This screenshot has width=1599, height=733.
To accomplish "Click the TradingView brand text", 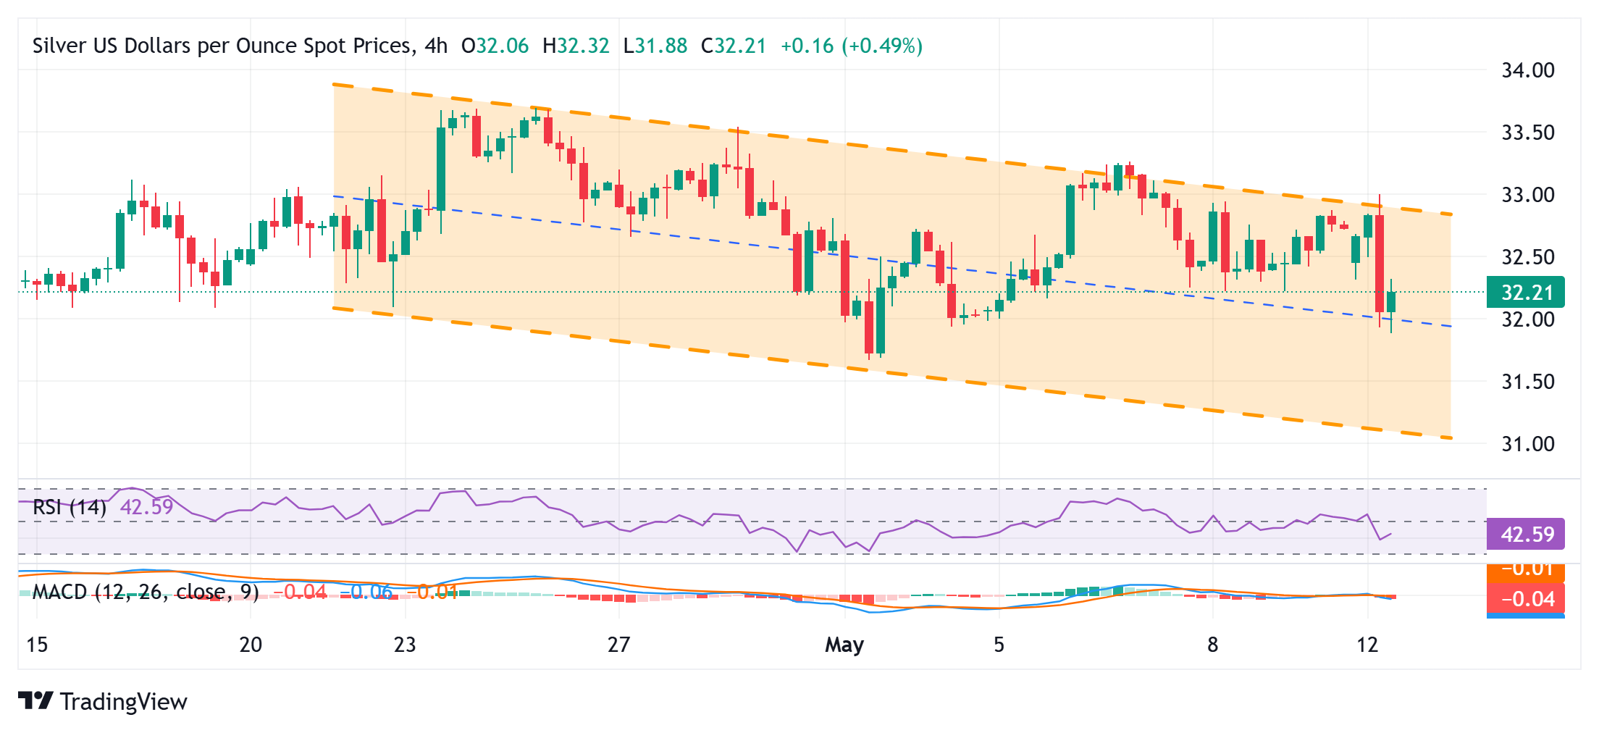I will [x=124, y=702].
